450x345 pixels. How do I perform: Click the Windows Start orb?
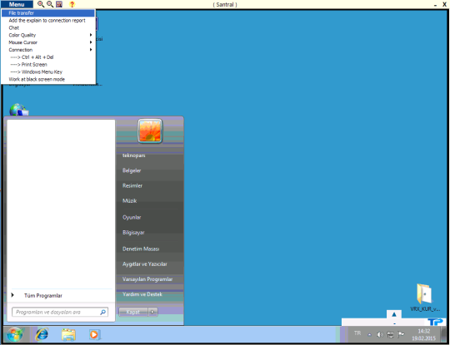click(15, 334)
